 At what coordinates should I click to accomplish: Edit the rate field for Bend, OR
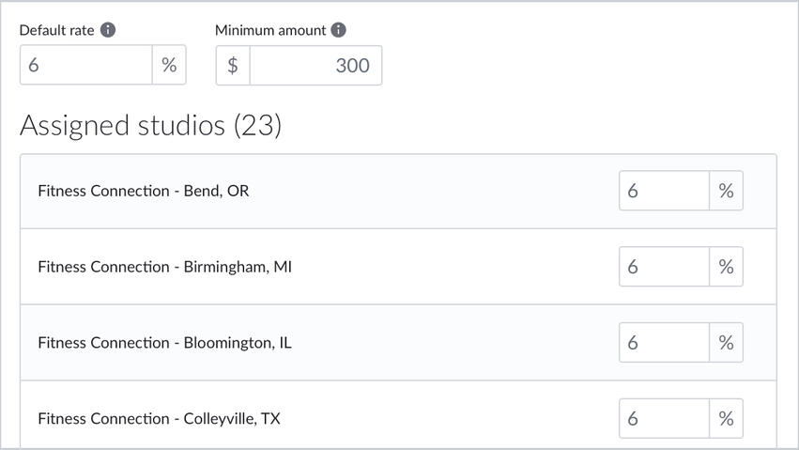point(664,191)
